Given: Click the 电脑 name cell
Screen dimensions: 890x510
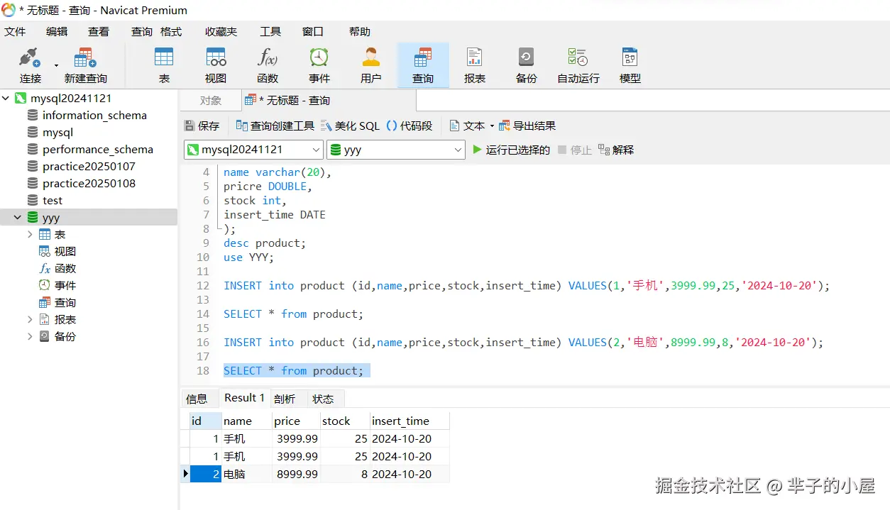Looking at the screenshot, I should coord(247,474).
